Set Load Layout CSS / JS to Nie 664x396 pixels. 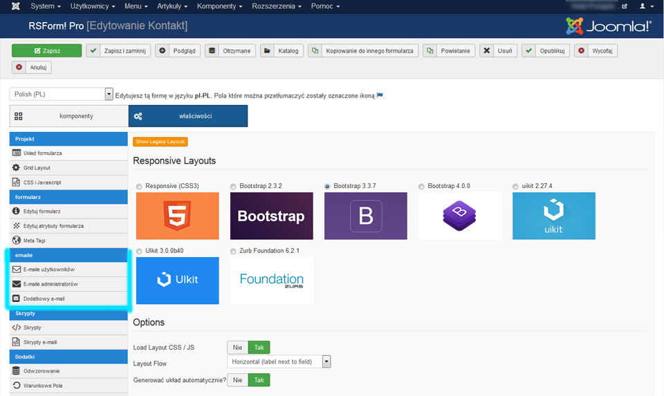[x=237, y=348]
